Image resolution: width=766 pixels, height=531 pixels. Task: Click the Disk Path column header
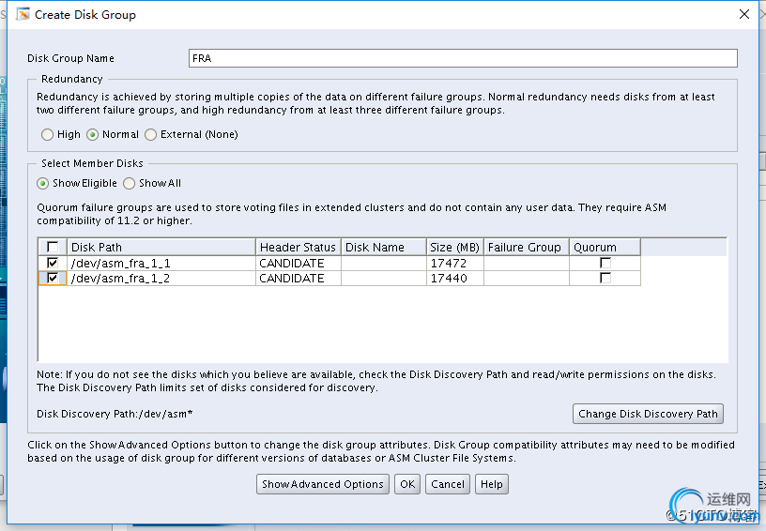[161, 248]
